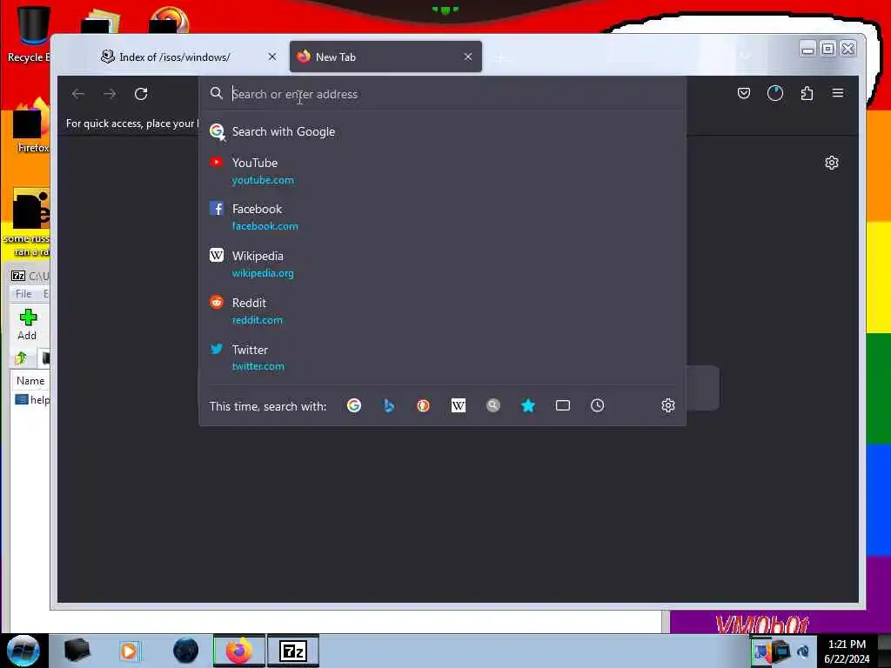
Task: Click Name column header in 7-Zip
Action: (x=30, y=381)
